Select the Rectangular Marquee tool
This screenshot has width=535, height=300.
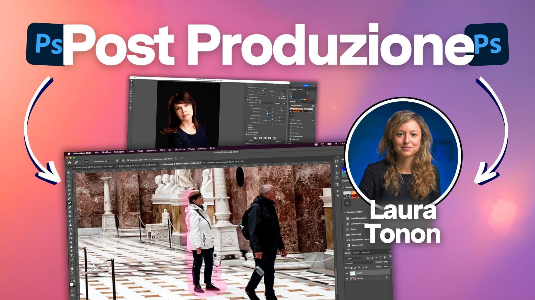pos(69,177)
